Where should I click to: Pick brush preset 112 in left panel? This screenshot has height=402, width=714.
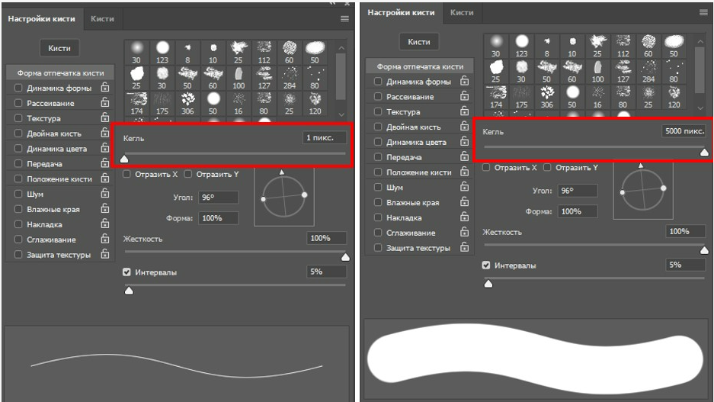click(x=264, y=53)
